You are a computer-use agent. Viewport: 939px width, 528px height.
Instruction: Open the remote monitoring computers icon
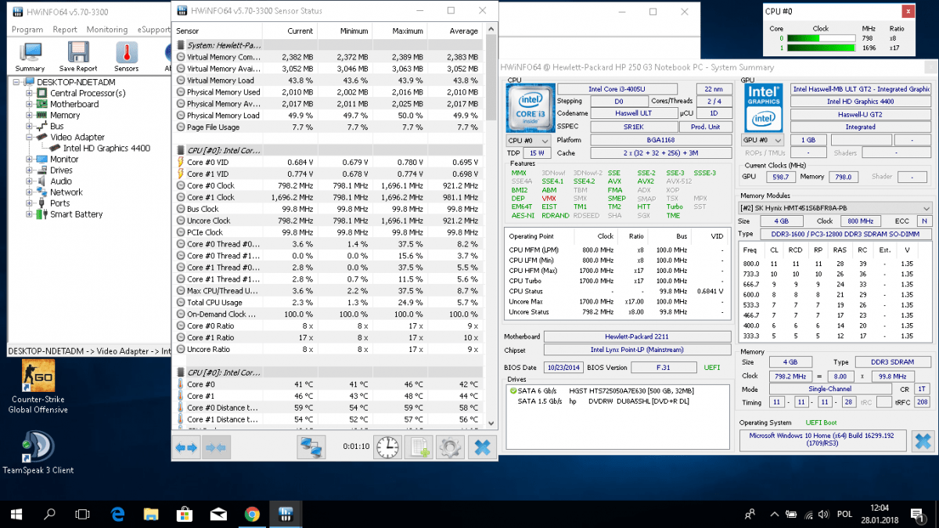[311, 447]
